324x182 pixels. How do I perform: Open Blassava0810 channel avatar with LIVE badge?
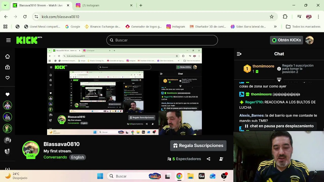pyautogui.click(x=31, y=150)
